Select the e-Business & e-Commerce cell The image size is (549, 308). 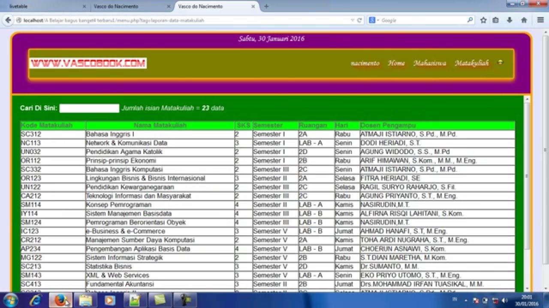tap(160, 231)
